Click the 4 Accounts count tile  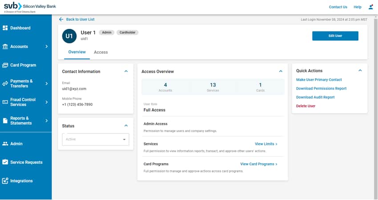point(165,87)
